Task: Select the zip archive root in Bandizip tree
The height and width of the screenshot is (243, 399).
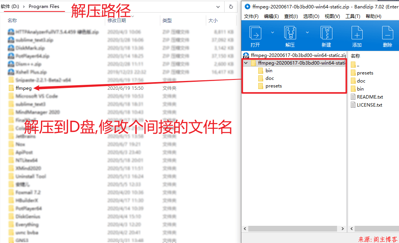Action: click(x=295, y=55)
